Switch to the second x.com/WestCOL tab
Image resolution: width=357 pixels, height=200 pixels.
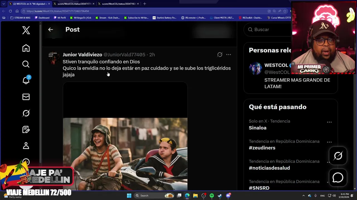click(x=74, y=4)
